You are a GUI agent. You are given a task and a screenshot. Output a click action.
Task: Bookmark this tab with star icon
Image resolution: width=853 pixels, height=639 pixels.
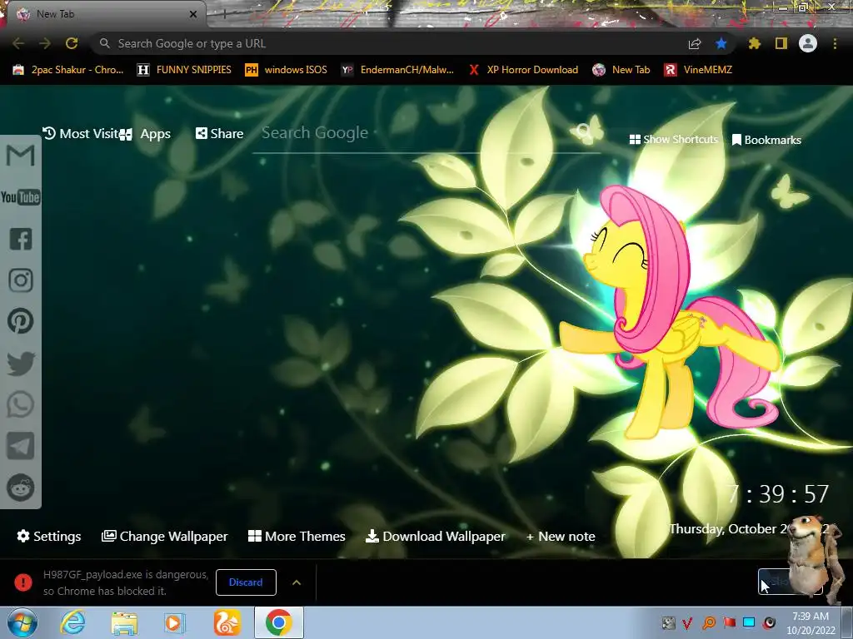coord(721,43)
